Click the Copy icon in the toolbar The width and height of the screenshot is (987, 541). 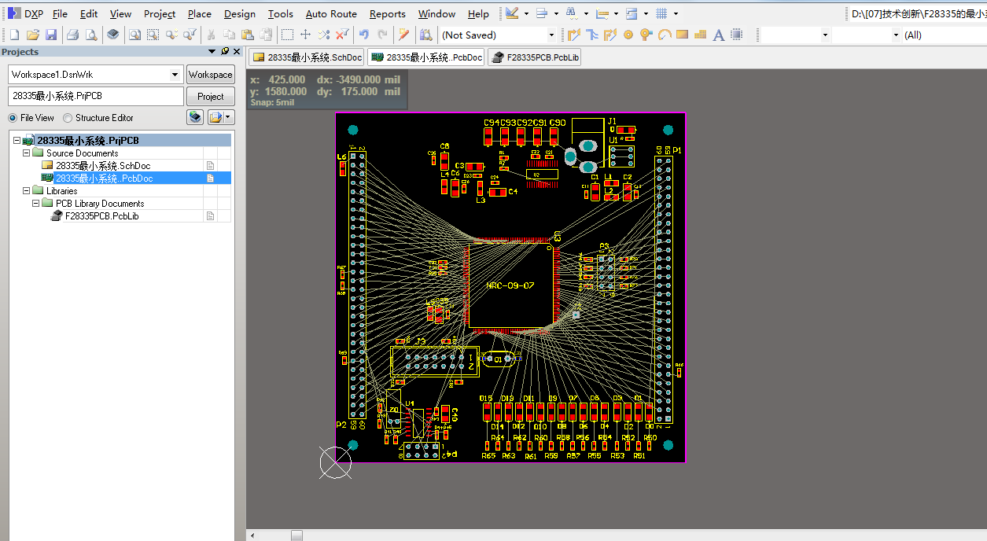click(229, 35)
